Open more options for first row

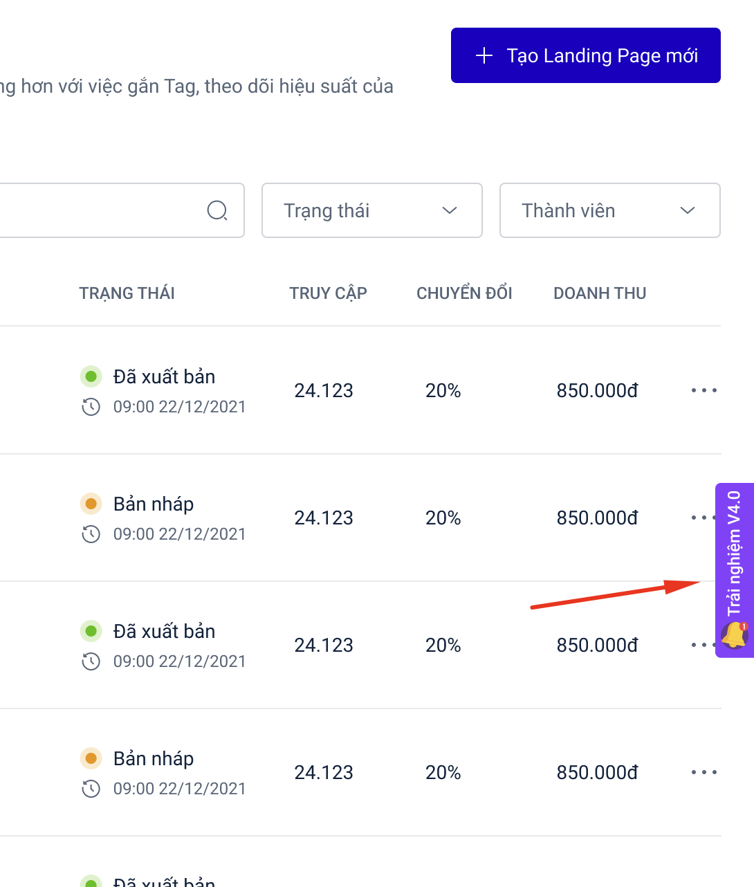pyautogui.click(x=704, y=390)
